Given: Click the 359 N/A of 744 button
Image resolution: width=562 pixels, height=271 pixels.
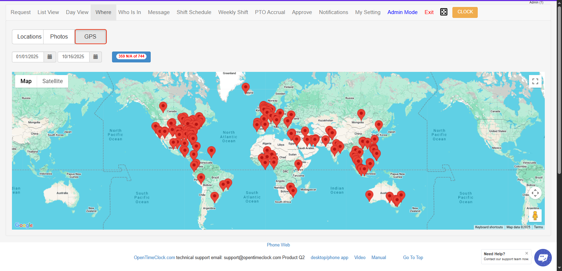Looking at the screenshot, I should point(131,57).
